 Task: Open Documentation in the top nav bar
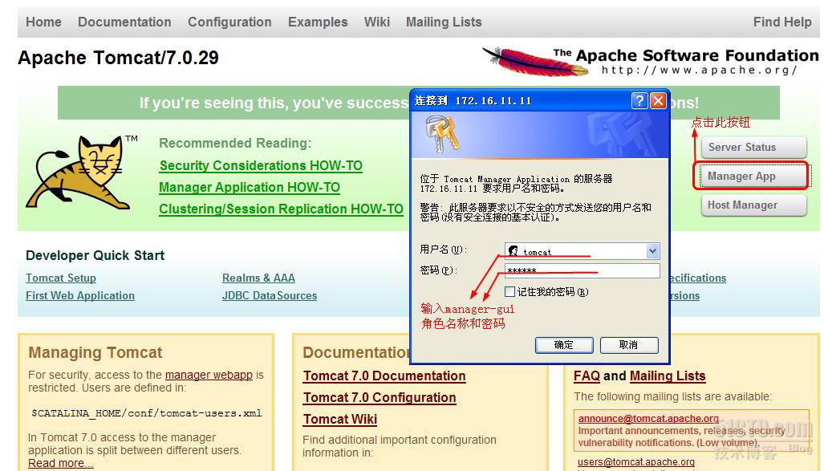[124, 22]
